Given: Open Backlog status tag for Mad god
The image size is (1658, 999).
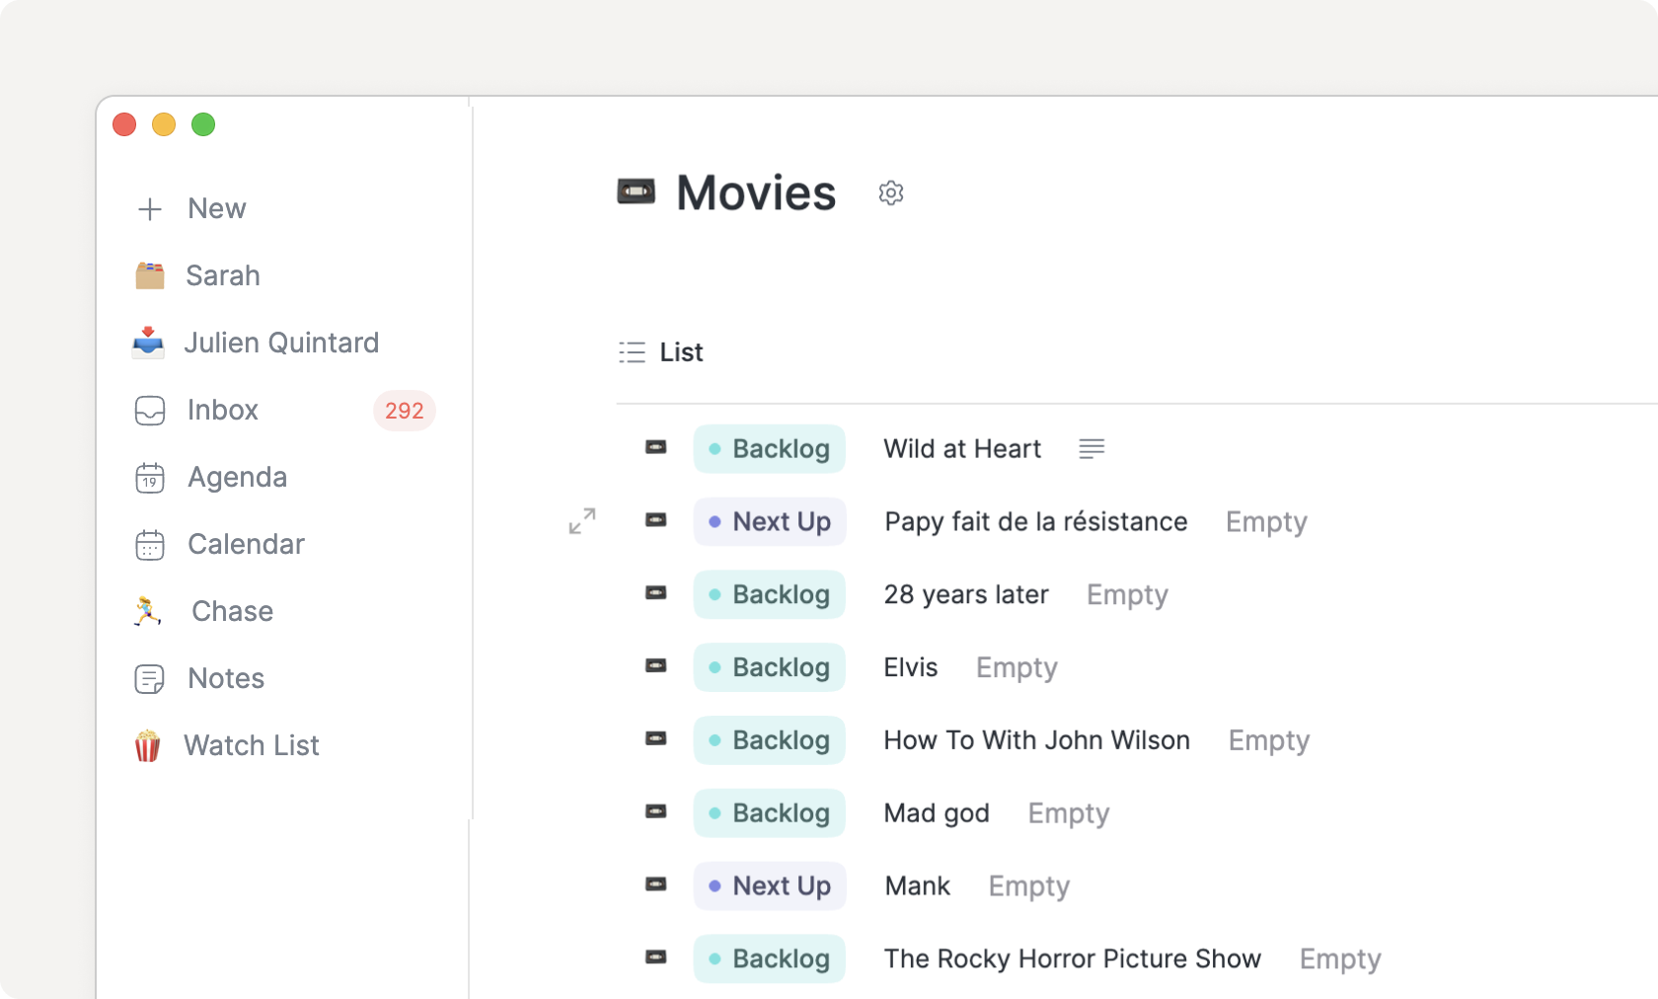Looking at the screenshot, I should (x=769, y=813).
